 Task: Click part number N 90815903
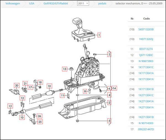pos(146,61)
